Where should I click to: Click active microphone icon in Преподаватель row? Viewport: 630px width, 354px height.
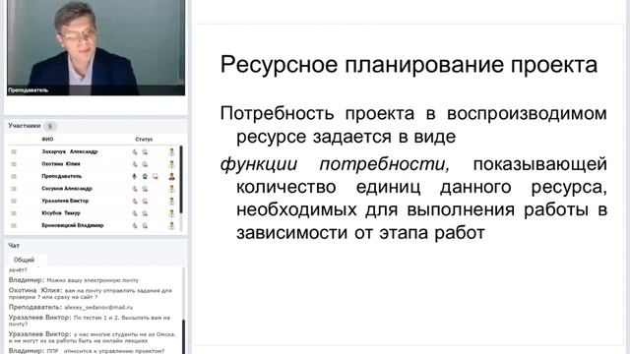point(135,176)
